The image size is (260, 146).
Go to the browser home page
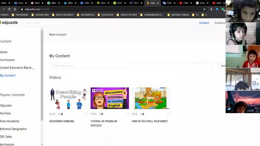[15, 9]
